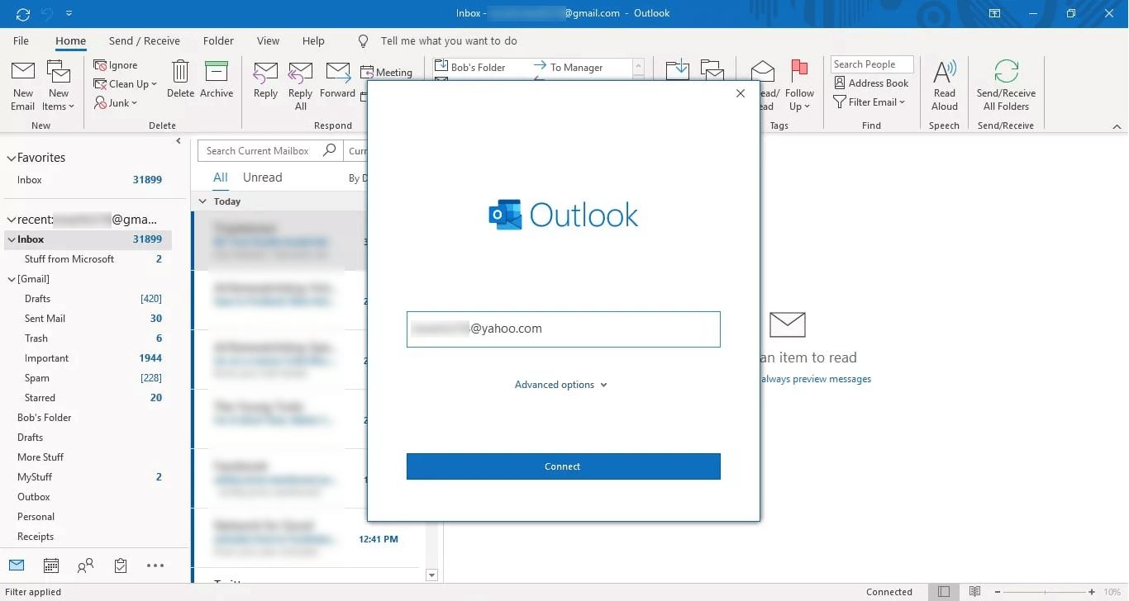This screenshot has width=1129, height=601.
Task: Forward the selected email
Action: coord(337,79)
